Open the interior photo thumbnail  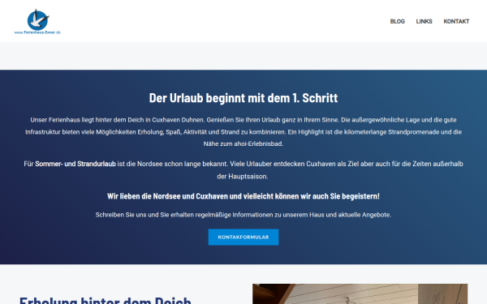tap(360, 293)
